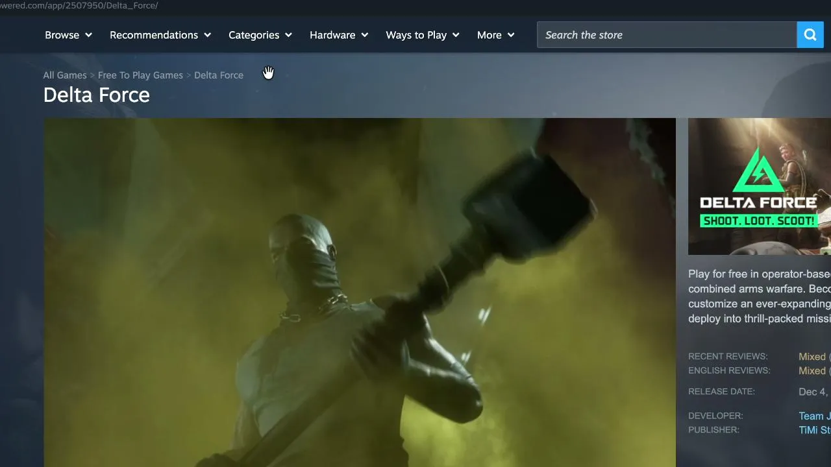Click the Play for free description text
831x467 pixels.
coord(760,296)
